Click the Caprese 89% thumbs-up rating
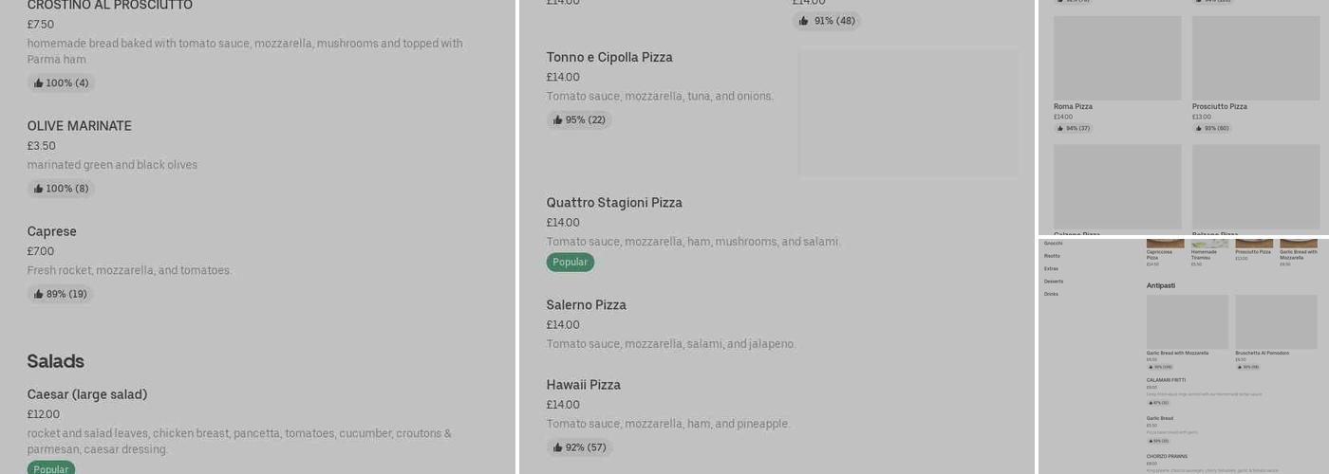Screen dimensions: 1329x474 [61, 294]
